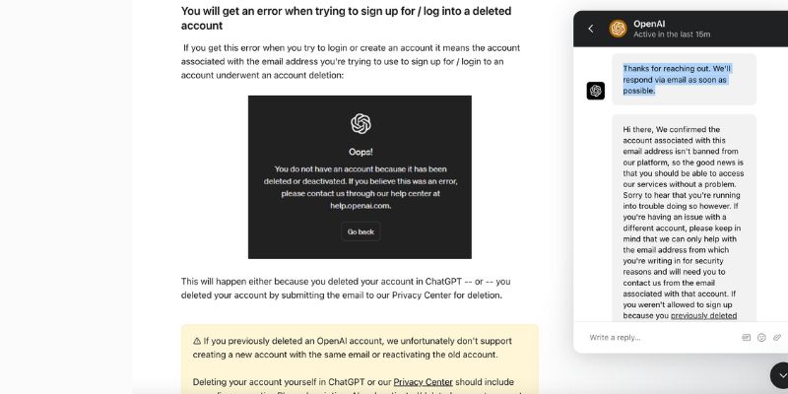Open the emoji picker in reply bar

(761, 338)
